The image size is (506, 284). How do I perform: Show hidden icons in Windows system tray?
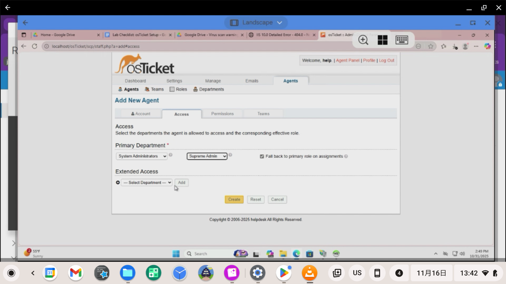point(436,254)
